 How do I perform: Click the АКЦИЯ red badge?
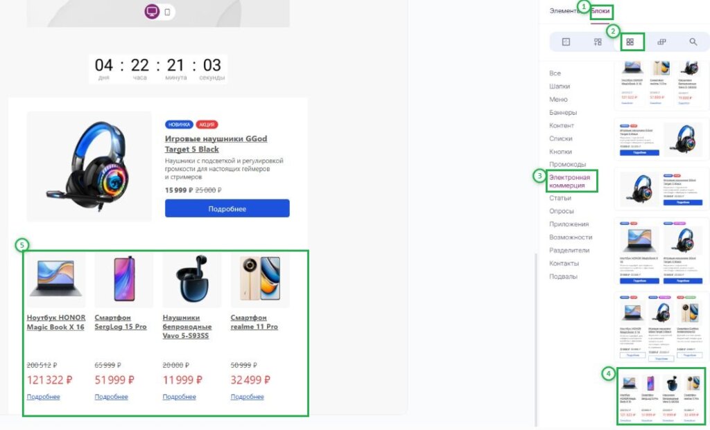(207, 125)
